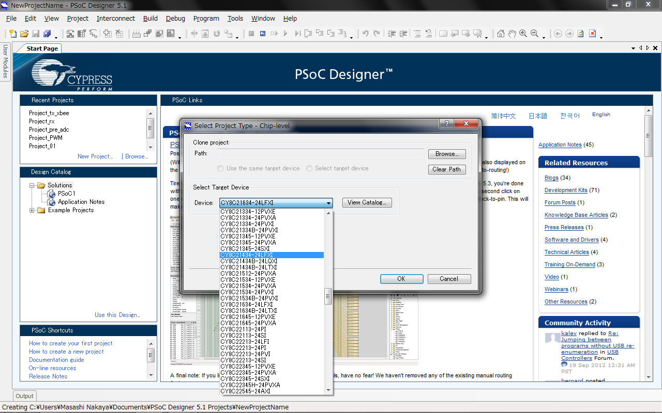Click the Forward navigation arrow icon

(x=569, y=34)
